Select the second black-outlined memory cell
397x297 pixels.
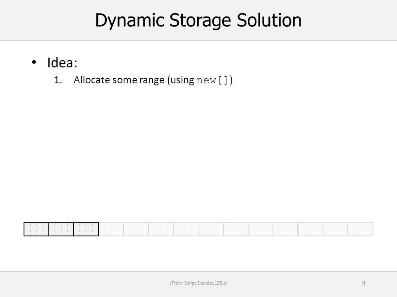61,229
